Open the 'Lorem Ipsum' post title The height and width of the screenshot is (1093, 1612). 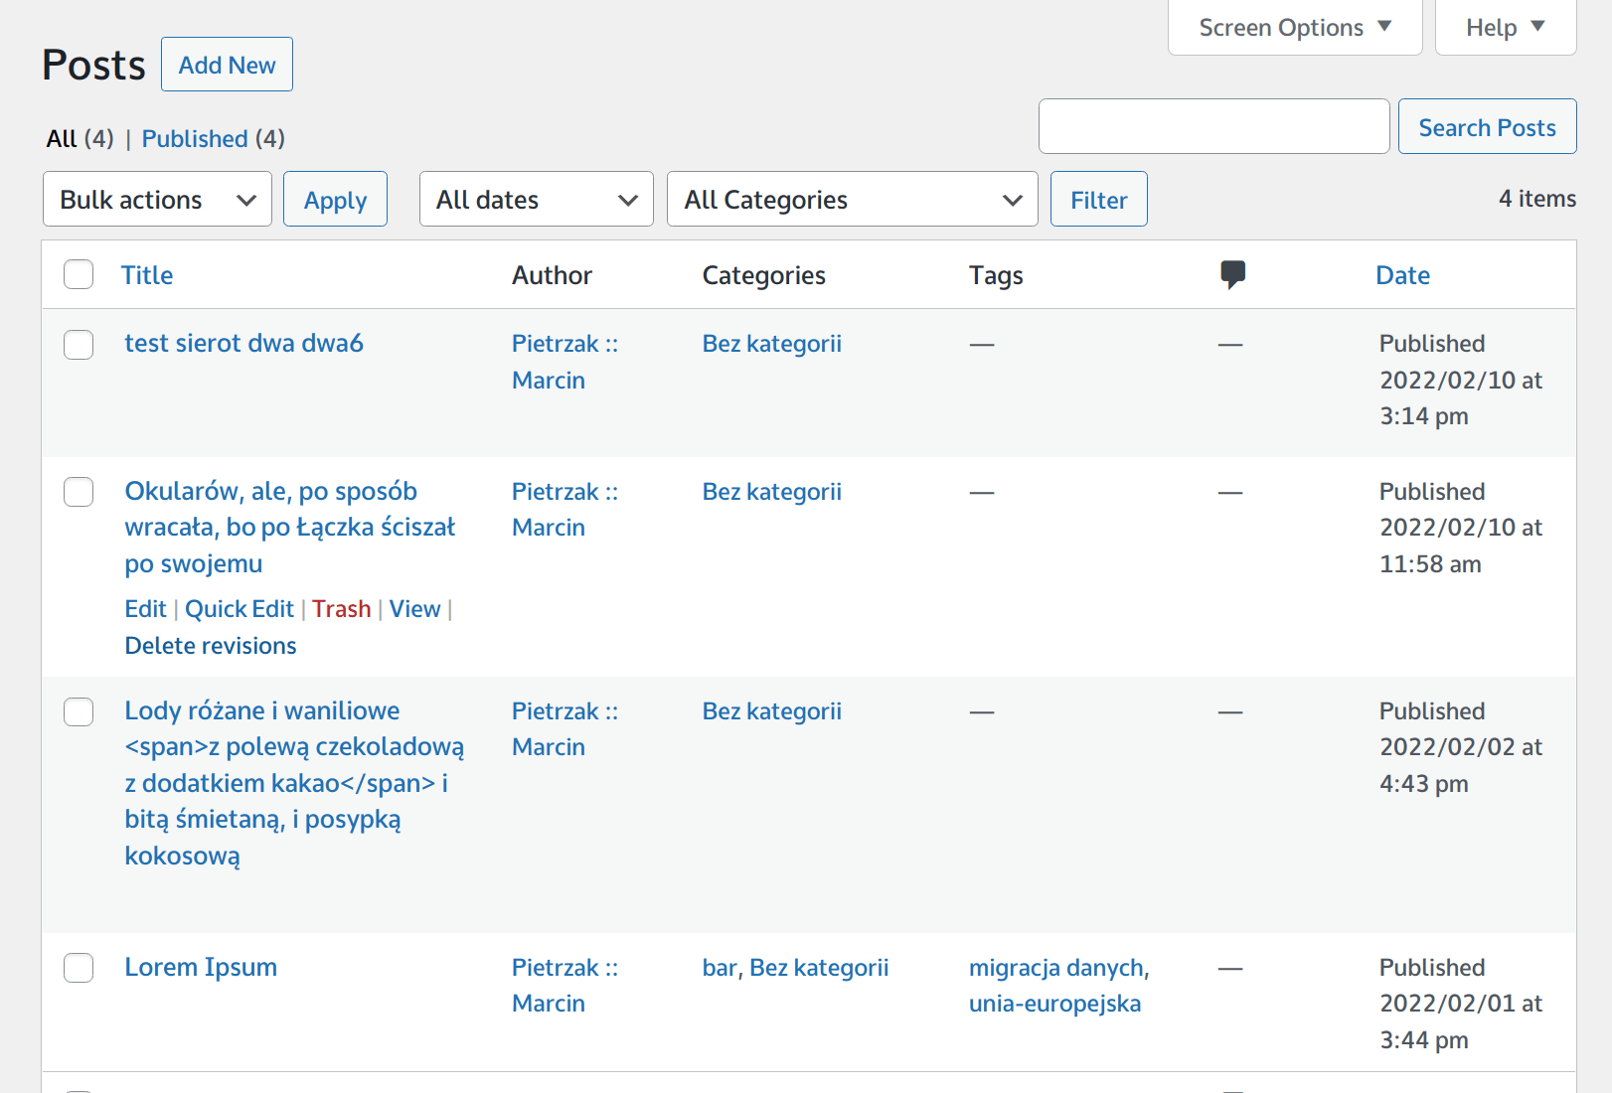pyautogui.click(x=201, y=967)
